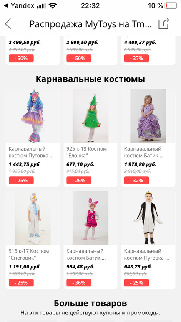Viewport: 181px width, 322px height.
Task: Open the 916 к-17 Костюм "Снеговик" title
Action: 29,254
